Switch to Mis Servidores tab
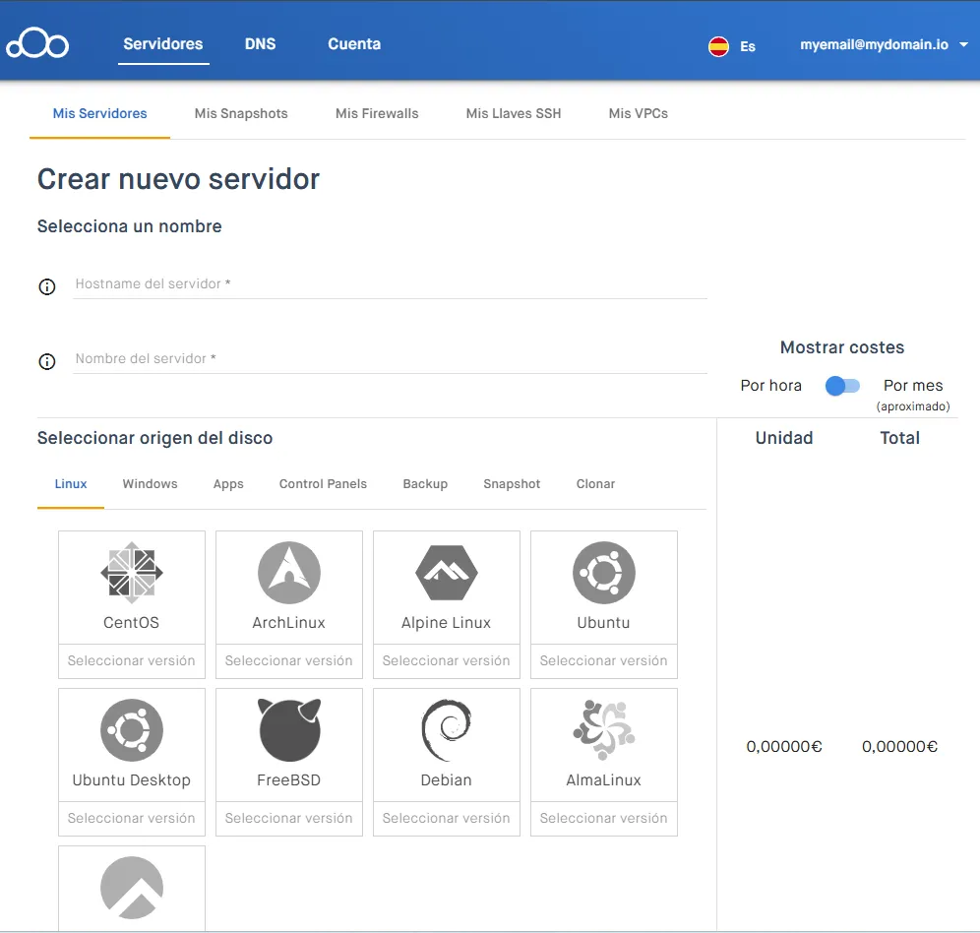 (x=100, y=113)
